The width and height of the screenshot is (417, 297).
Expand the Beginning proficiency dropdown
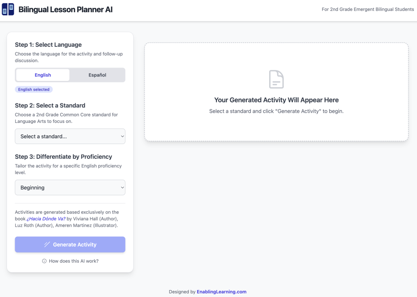pos(70,188)
